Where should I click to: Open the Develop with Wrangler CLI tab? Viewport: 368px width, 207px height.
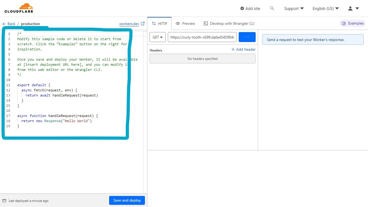(229, 24)
